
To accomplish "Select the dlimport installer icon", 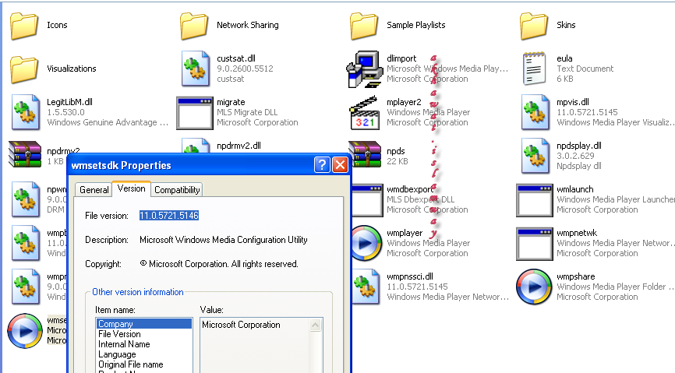I will tap(364, 69).
